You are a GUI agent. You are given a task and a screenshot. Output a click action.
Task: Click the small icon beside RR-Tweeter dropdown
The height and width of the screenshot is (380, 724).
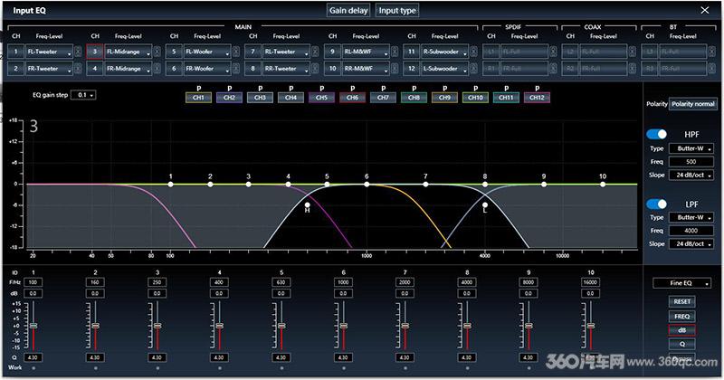pyautogui.click(x=315, y=69)
